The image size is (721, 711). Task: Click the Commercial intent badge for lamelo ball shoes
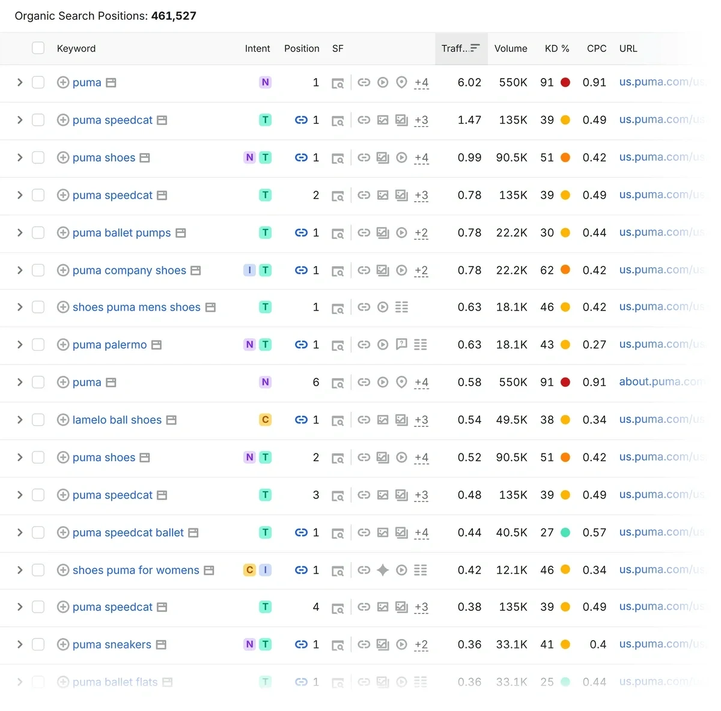click(265, 420)
